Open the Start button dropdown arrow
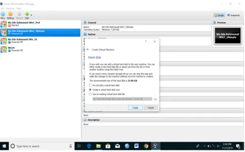This screenshot has width=245, height=152. click(31, 15)
